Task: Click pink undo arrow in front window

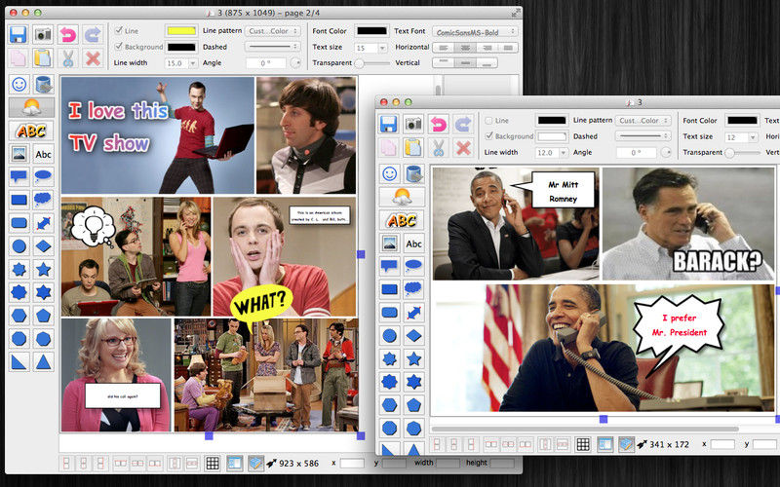Action: (438, 124)
